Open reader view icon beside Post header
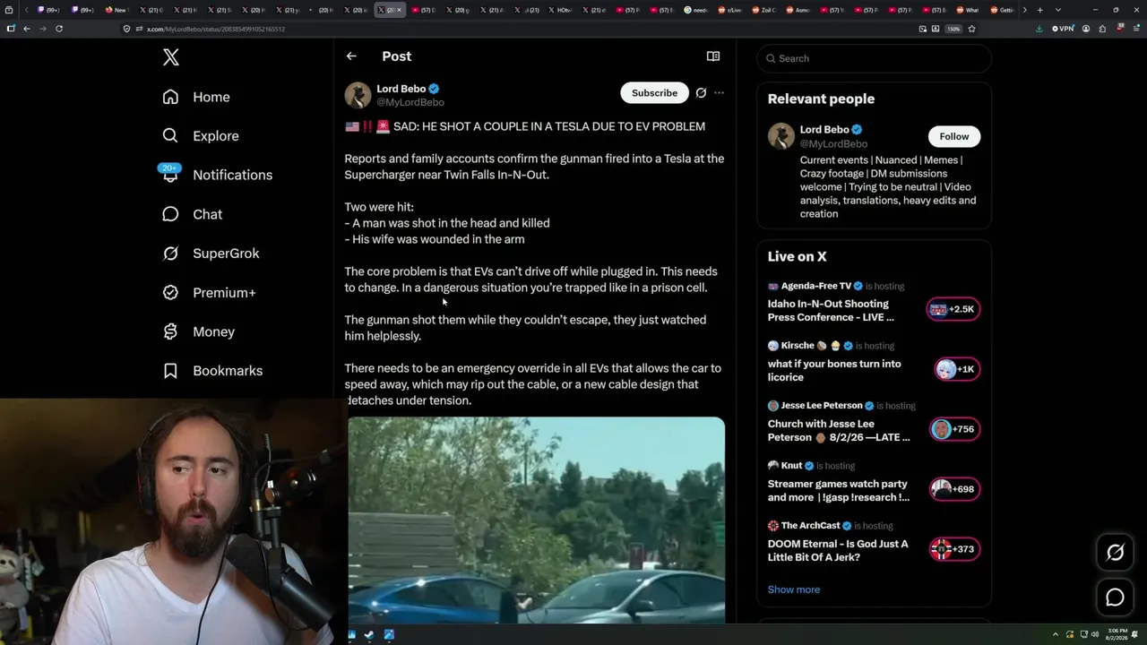The image size is (1147, 645). tap(713, 56)
